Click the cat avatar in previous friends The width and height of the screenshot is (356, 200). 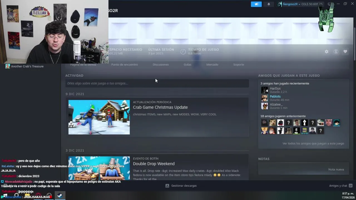click(273, 123)
